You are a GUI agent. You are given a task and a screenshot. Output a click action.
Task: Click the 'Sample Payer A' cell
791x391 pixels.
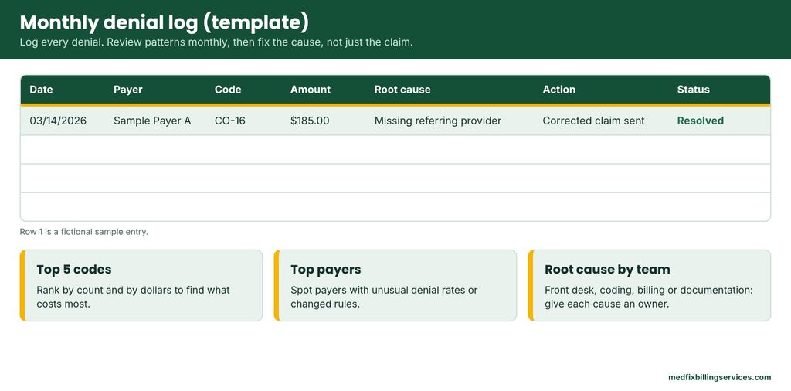point(152,121)
